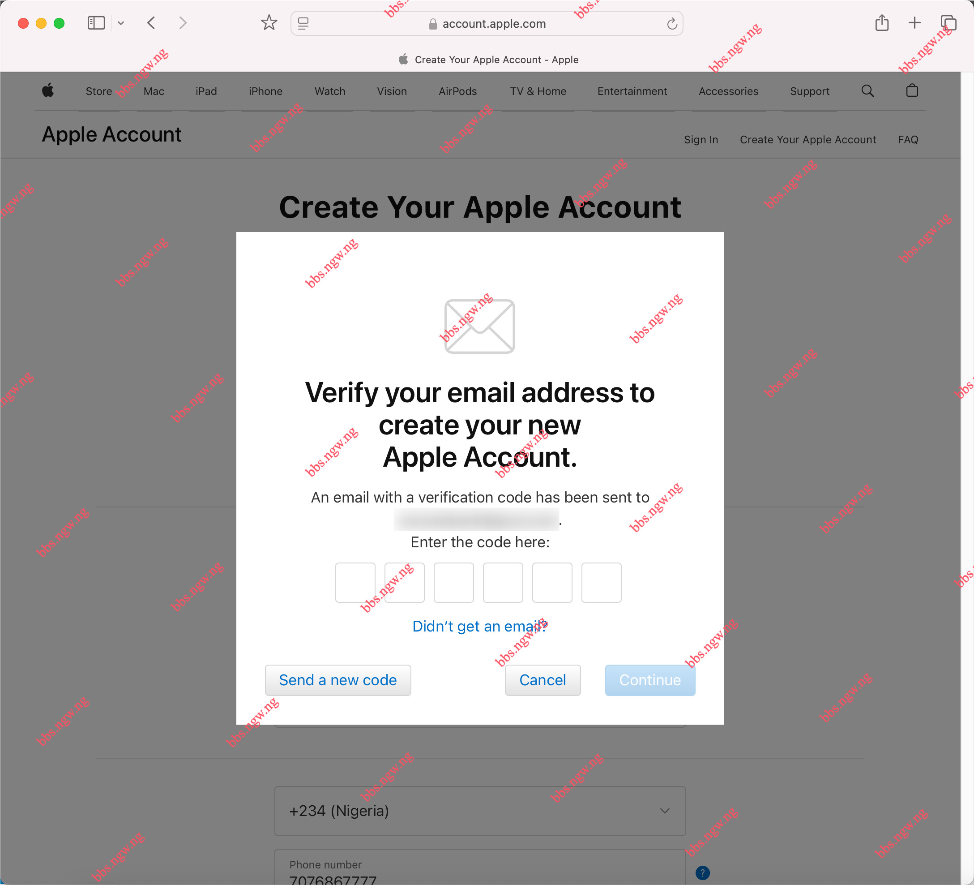Screen dimensions: 974x885
Task: Open the Share icon in toolbar
Action: coord(882,23)
